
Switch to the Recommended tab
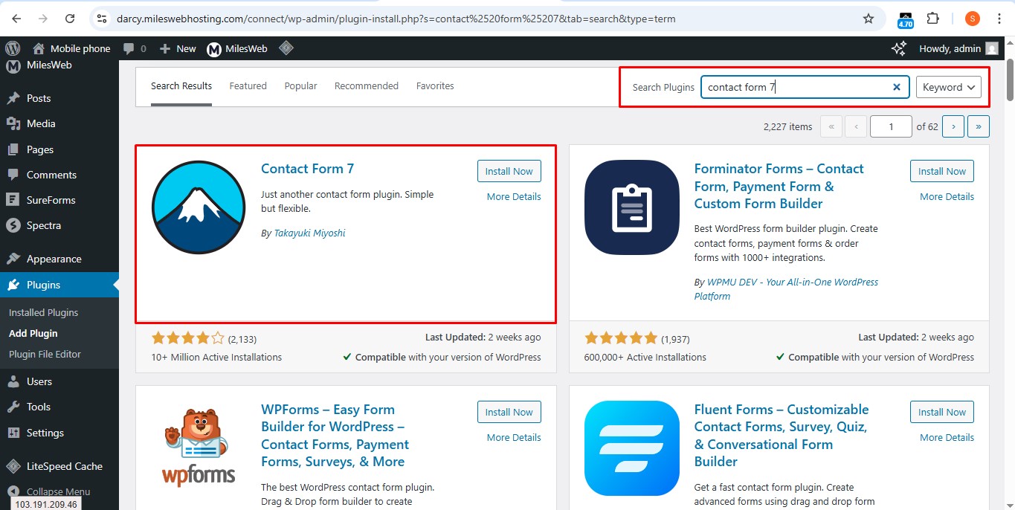[x=367, y=86]
